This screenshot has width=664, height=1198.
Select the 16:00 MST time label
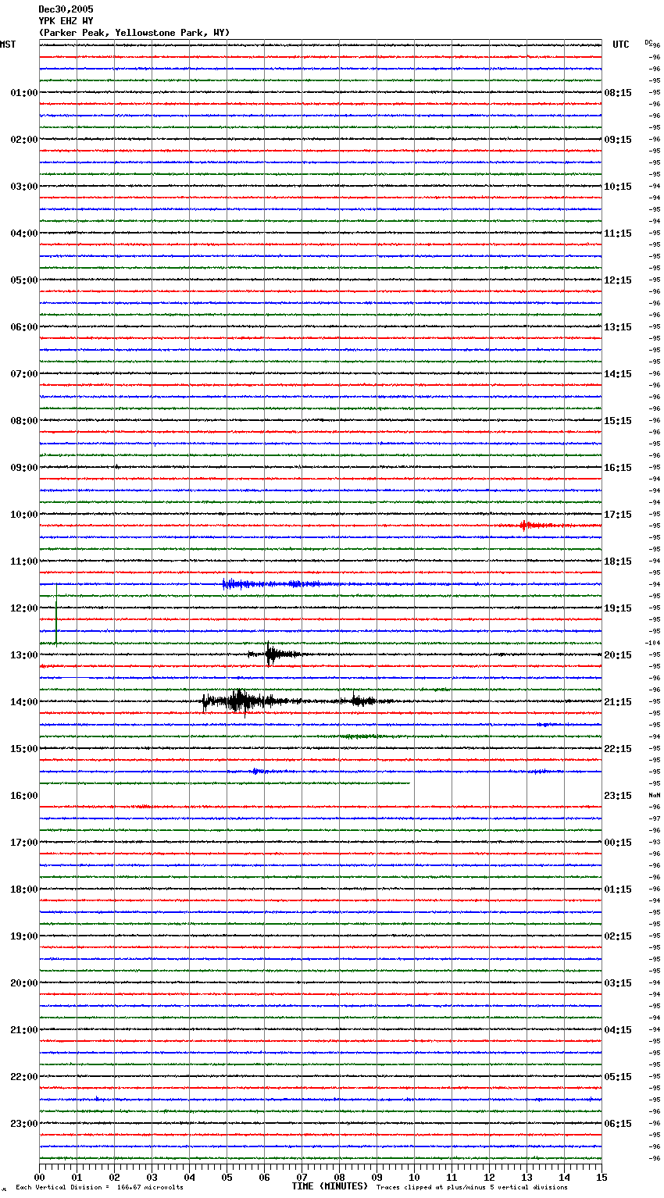pos(24,796)
